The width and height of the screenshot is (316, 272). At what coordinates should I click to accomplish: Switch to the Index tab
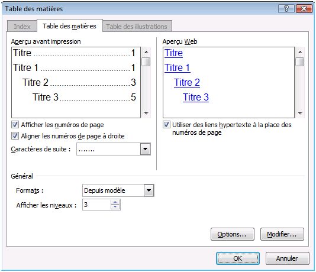pyautogui.click(x=22, y=27)
